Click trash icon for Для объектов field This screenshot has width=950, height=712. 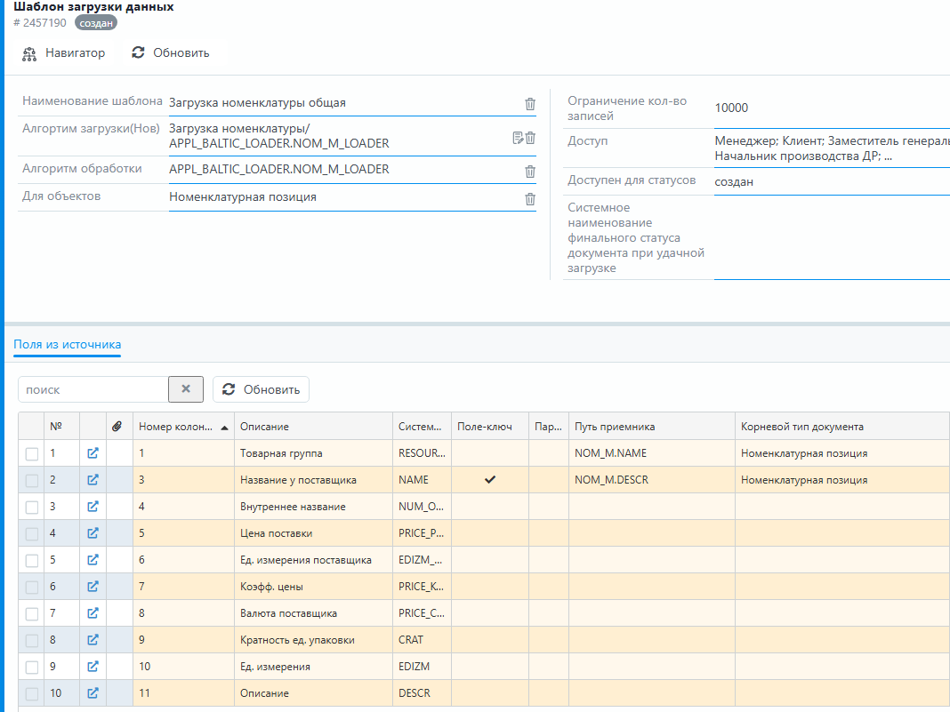(x=530, y=199)
